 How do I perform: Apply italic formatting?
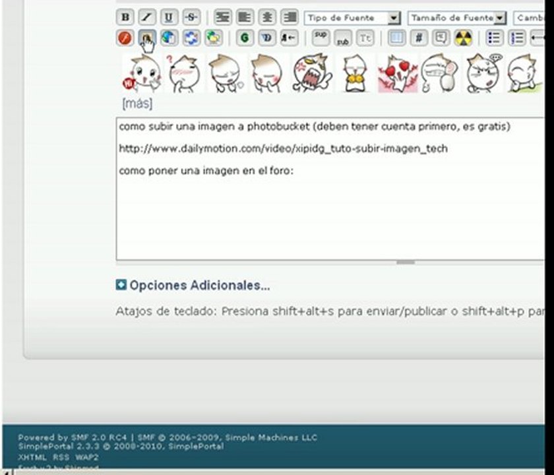(147, 17)
